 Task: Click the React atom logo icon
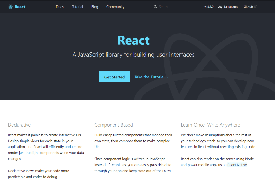(10, 7)
